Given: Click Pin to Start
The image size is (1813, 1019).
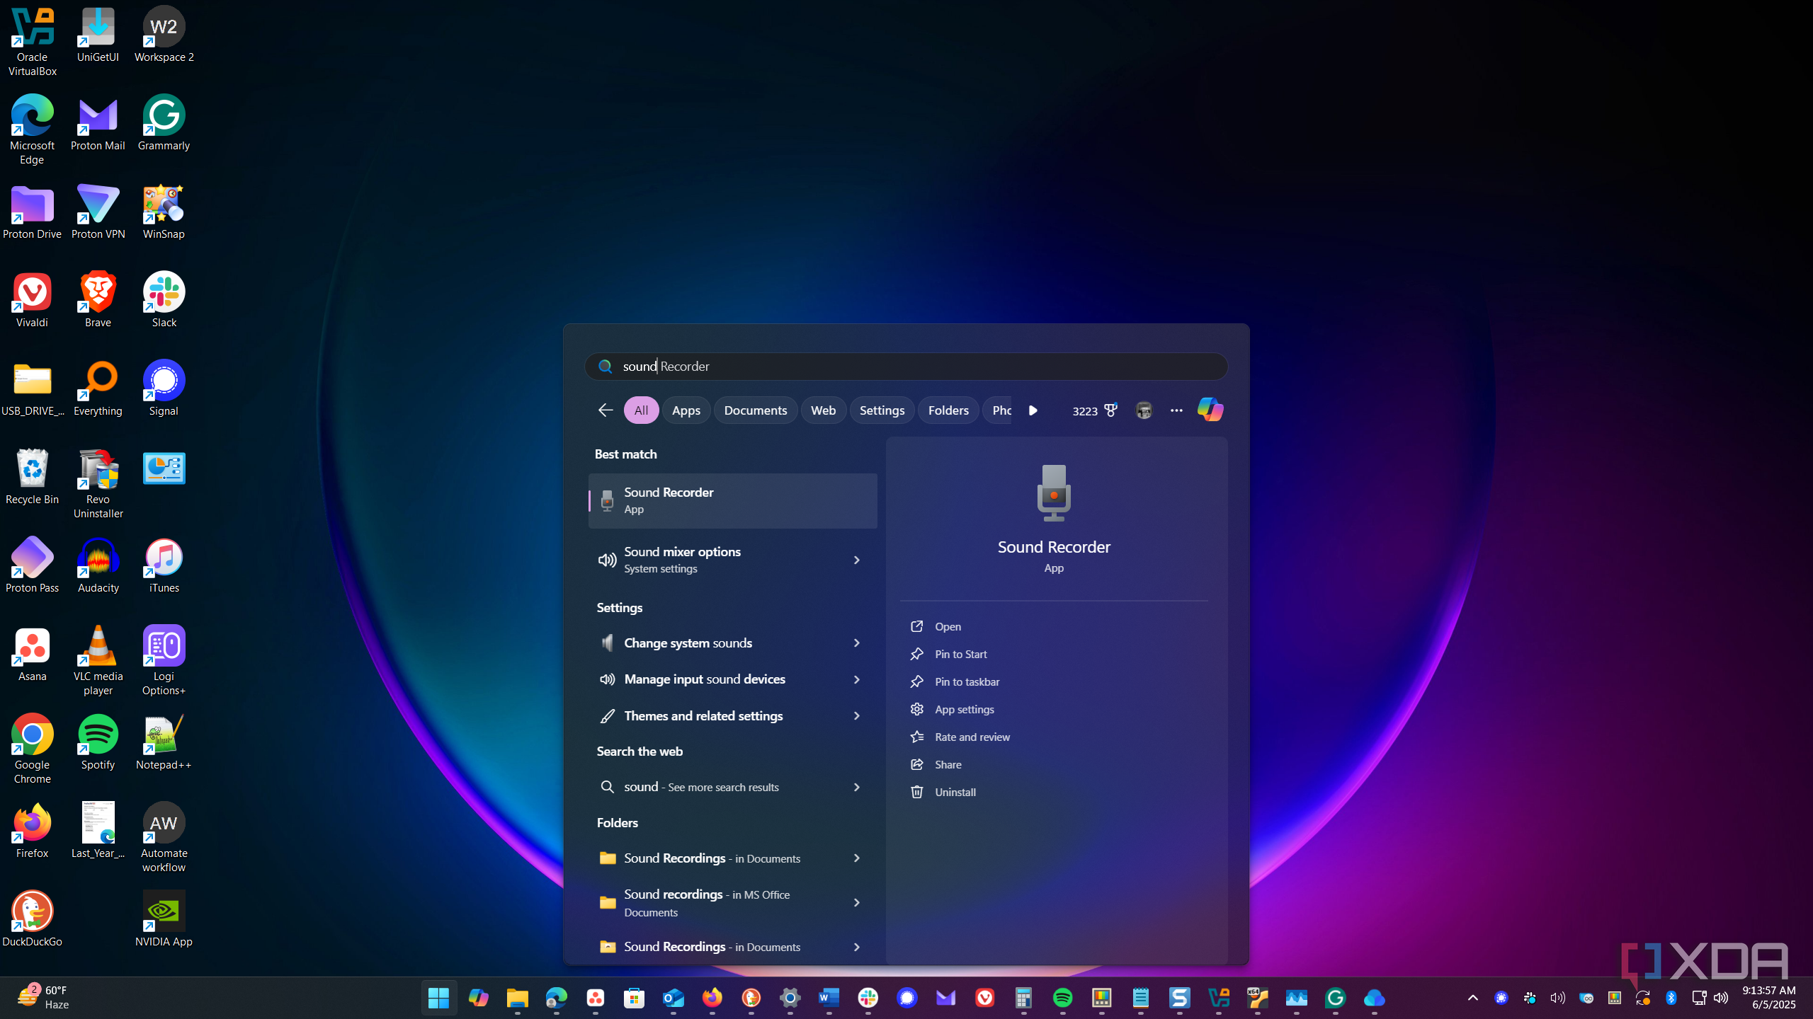Looking at the screenshot, I should (960, 655).
